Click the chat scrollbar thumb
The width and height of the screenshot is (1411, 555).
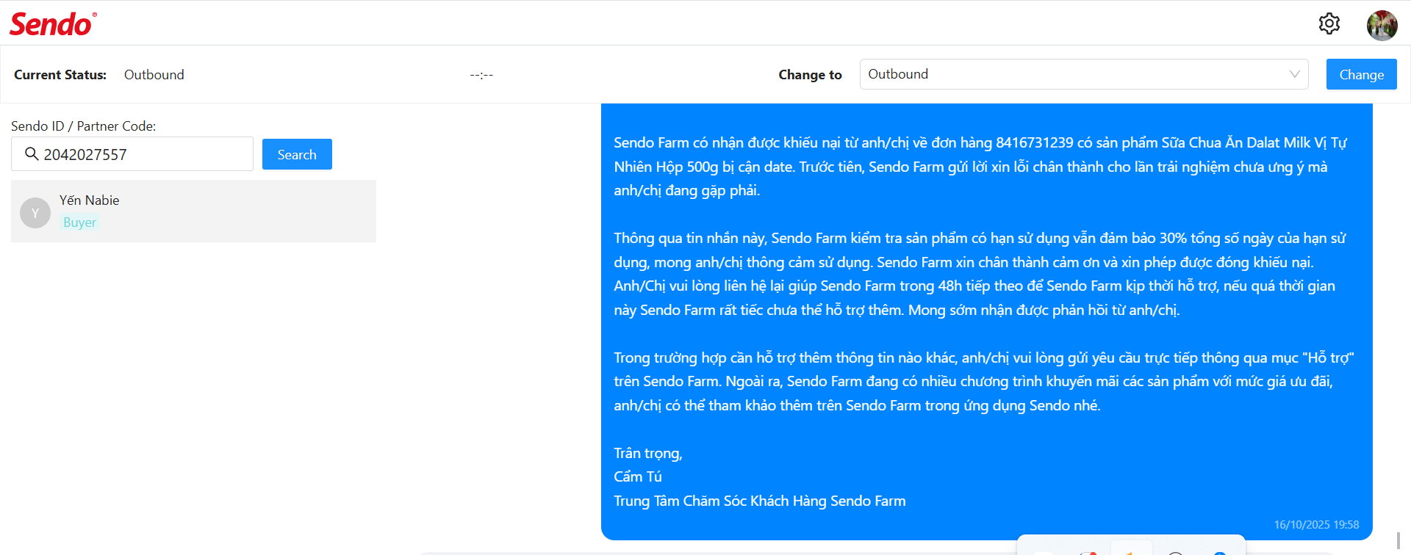click(1399, 542)
